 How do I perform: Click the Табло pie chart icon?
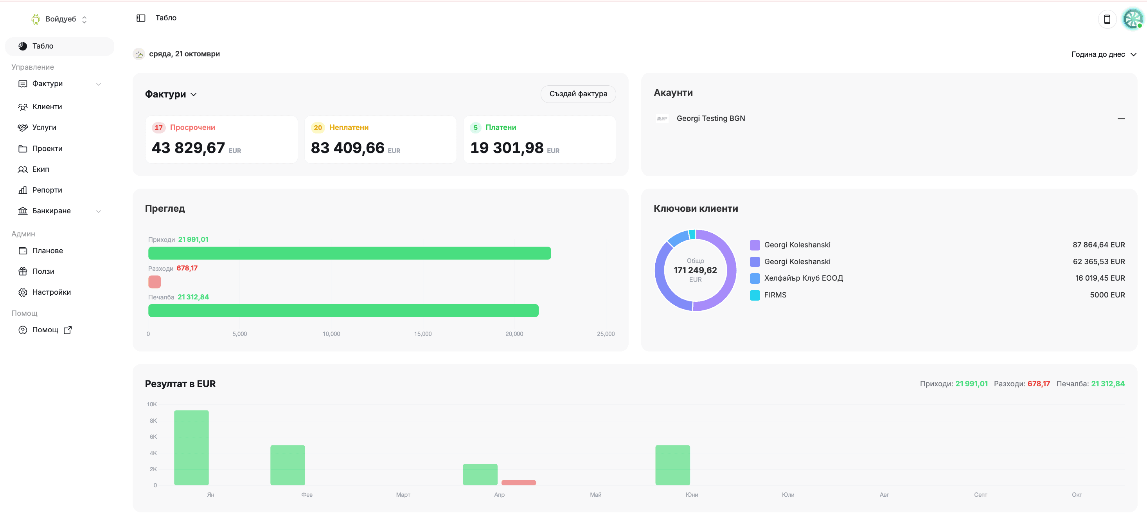23,46
